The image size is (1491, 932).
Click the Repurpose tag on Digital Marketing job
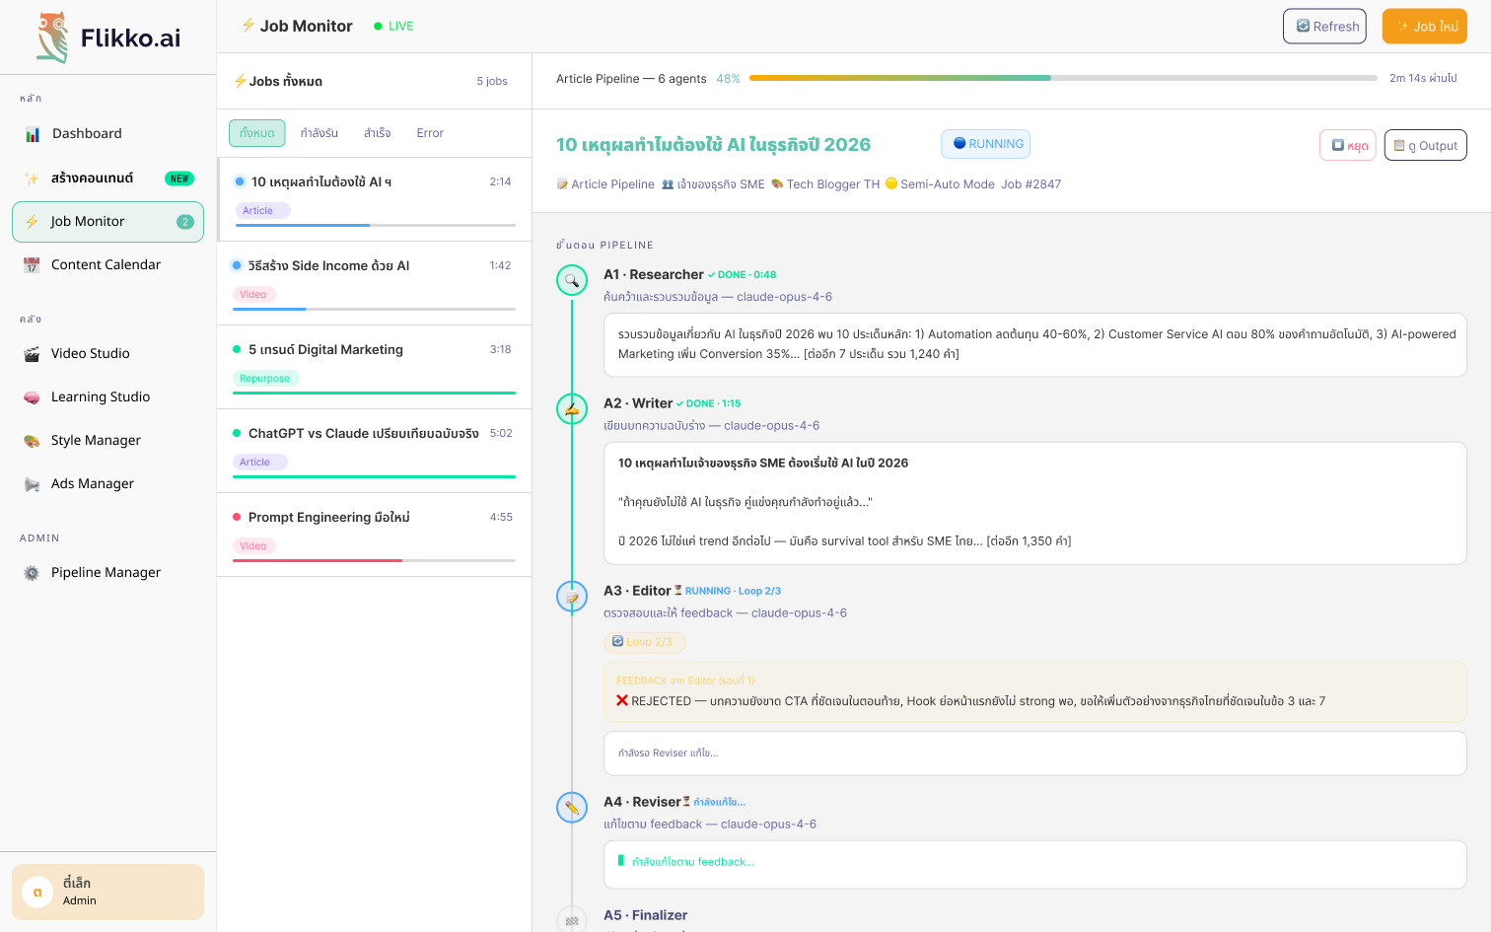click(265, 379)
